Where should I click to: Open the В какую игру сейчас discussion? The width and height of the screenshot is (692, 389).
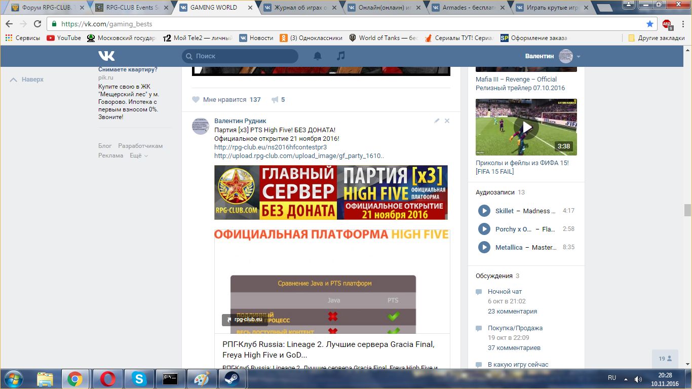pos(518,365)
